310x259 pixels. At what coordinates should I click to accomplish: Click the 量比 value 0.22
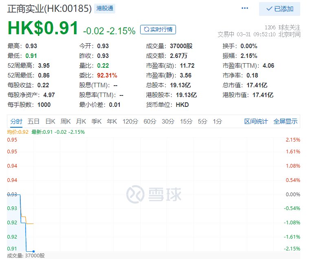[103, 66]
